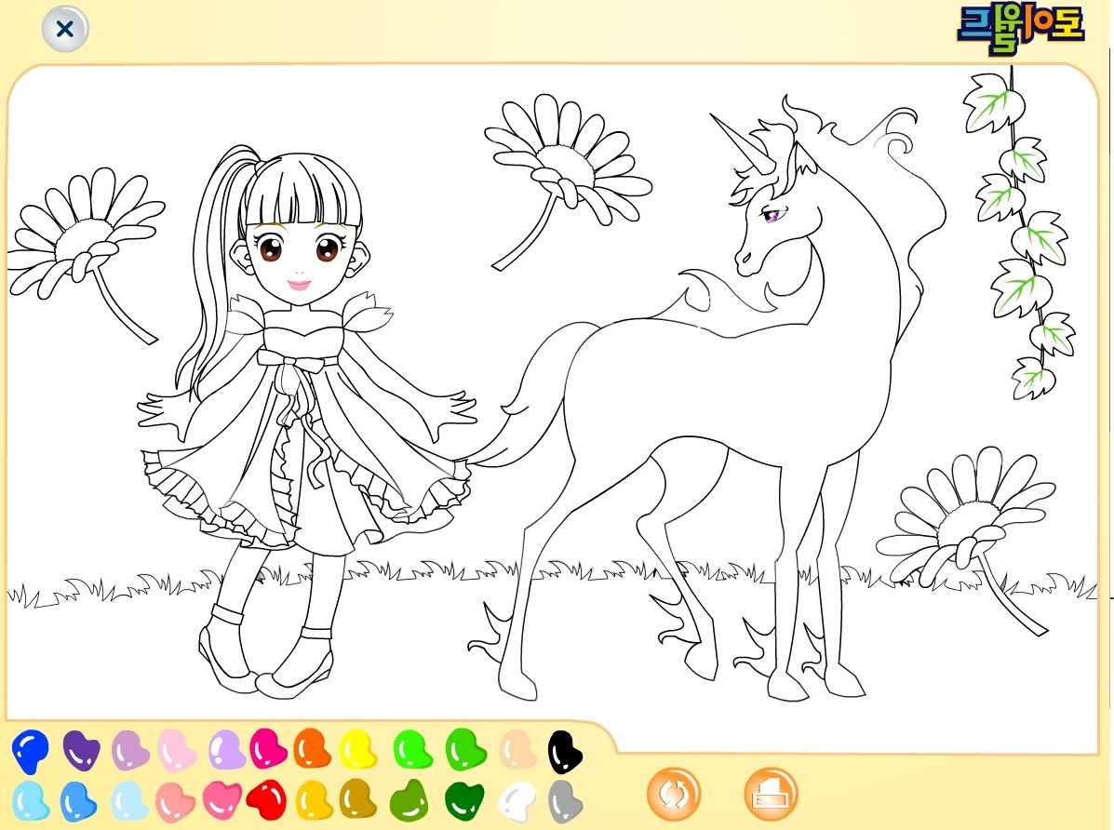Click the round X close button
Image resolution: width=1114 pixels, height=830 pixels.
[65, 29]
